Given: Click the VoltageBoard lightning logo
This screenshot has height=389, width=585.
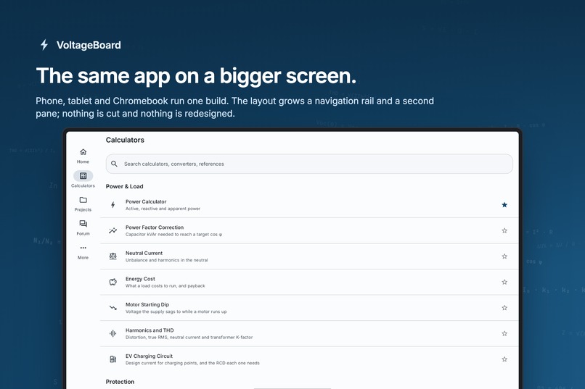Looking at the screenshot, I should (44, 45).
